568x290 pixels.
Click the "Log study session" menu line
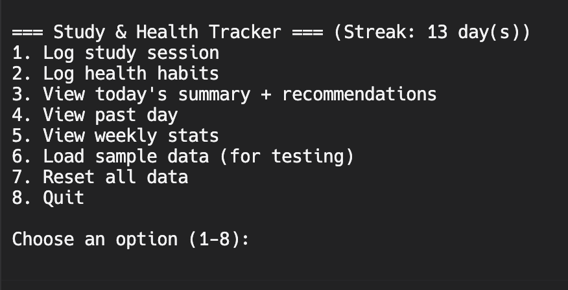[x=115, y=53]
